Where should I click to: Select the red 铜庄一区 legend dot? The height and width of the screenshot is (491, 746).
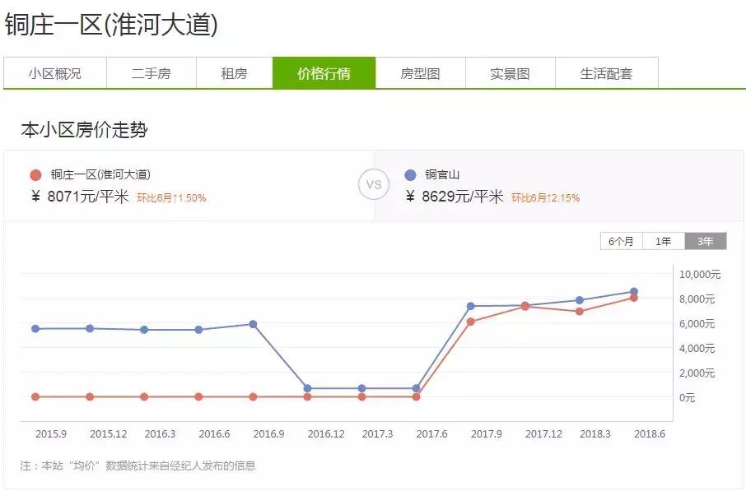(x=34, y=174)
